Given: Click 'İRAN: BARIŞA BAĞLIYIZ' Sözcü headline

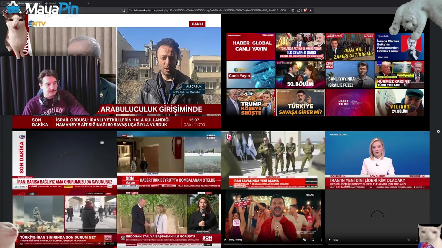Looking at the screenshot, I should tap(65, 182).
